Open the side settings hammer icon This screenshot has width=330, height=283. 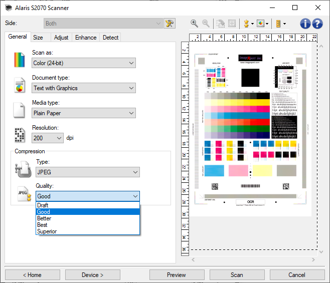(170, 24)
